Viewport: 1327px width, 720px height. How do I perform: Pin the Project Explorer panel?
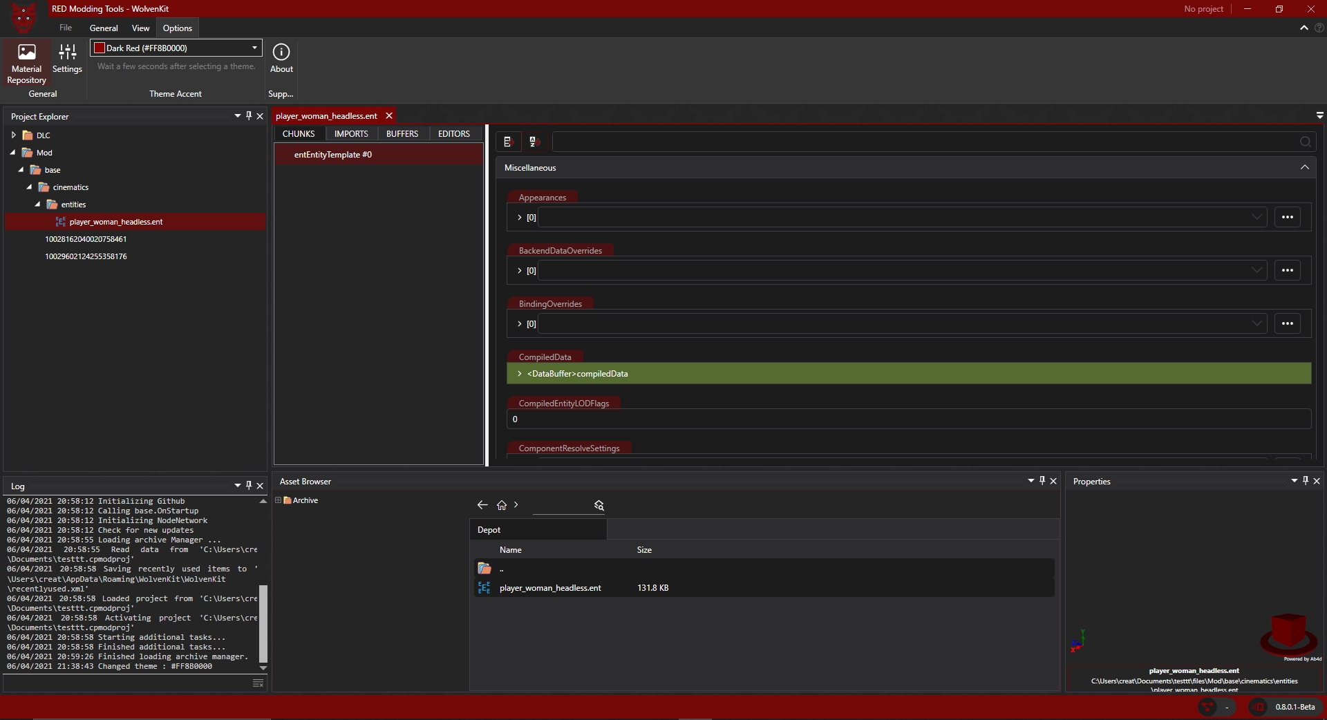tap(249, 115)
